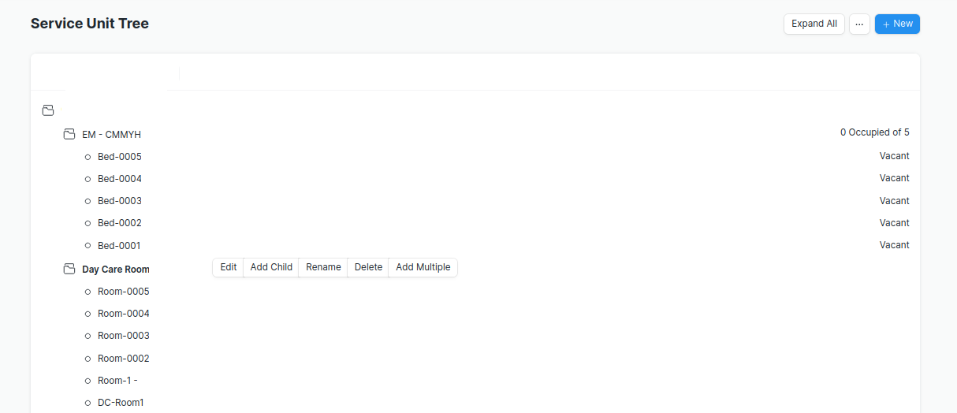This screenshot has width=957, height=413.
Task: Click the Expand All button
Action: click(x=814, y=24)
